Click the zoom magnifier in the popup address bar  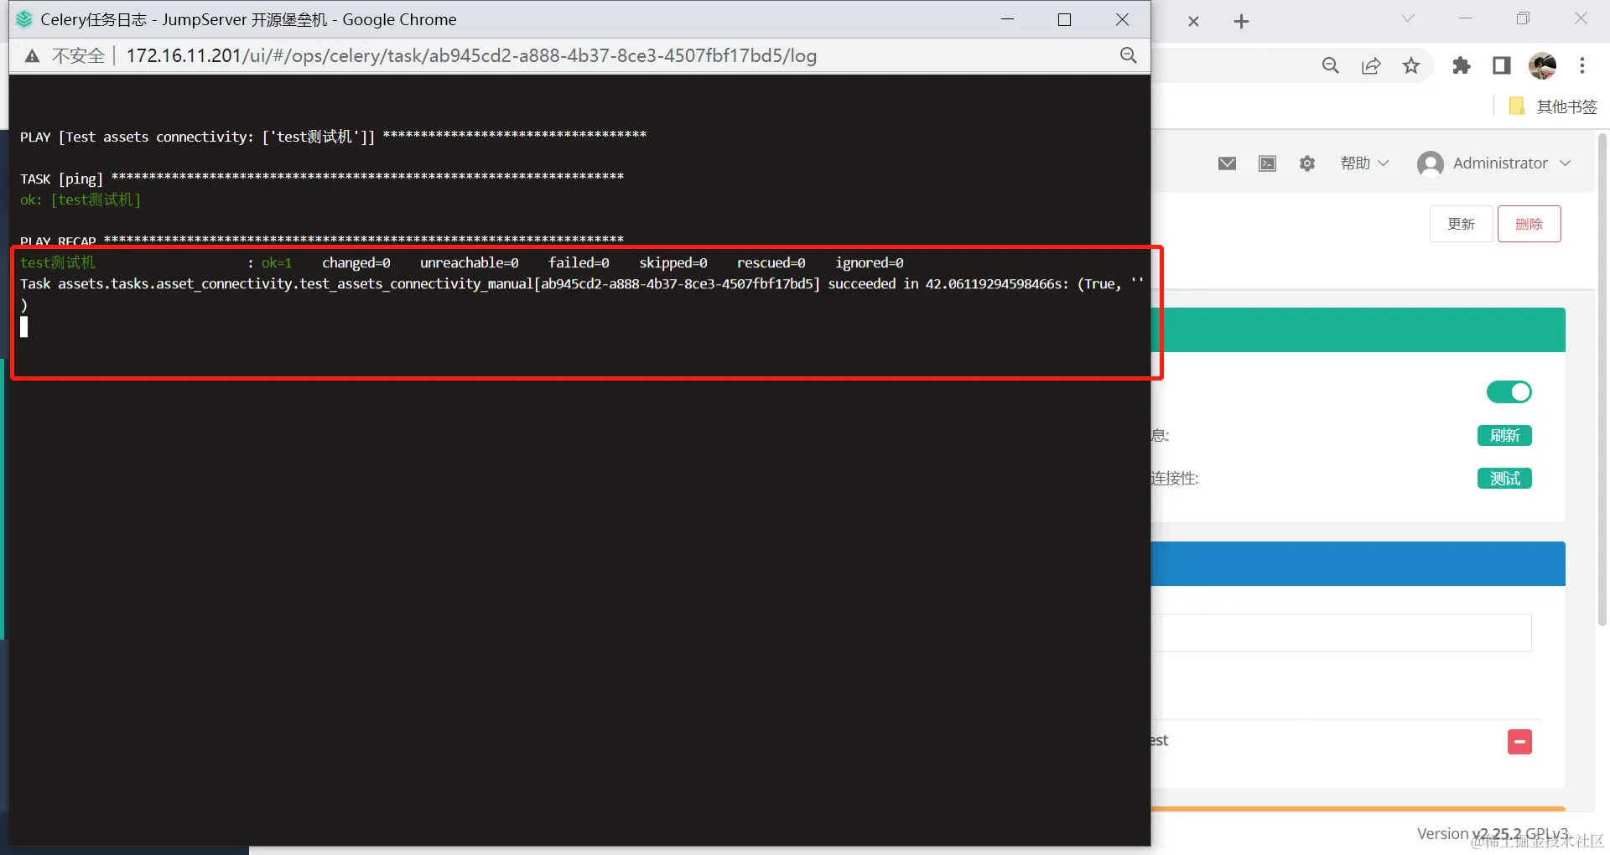(x=1129, y=55)
